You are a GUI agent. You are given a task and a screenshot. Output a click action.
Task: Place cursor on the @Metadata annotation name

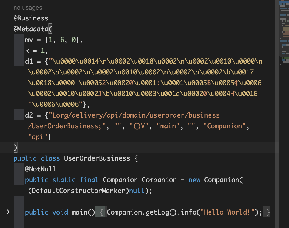tap(31, 29)
